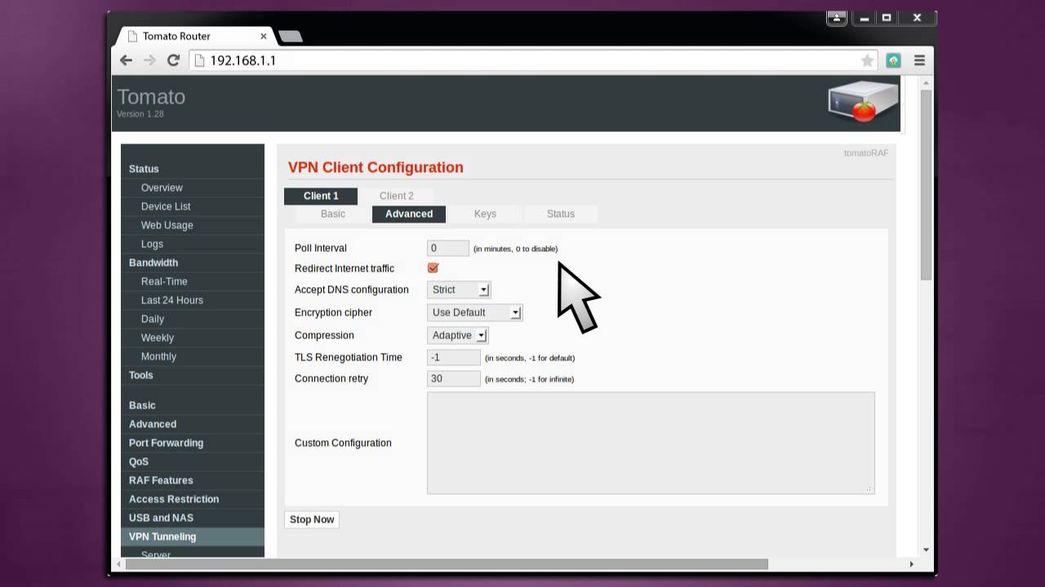This screenshot has height=587, width=1045.
Task: Click the Poll Interval input field
Action: 448,248
